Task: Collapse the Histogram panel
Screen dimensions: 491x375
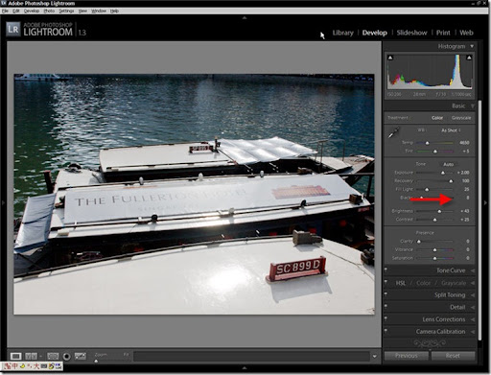Action: tap(472, 46)
